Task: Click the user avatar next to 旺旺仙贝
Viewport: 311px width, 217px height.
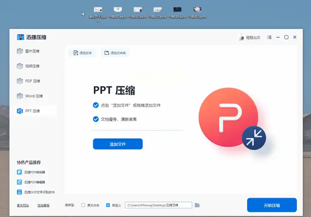Action: (241, 37)
